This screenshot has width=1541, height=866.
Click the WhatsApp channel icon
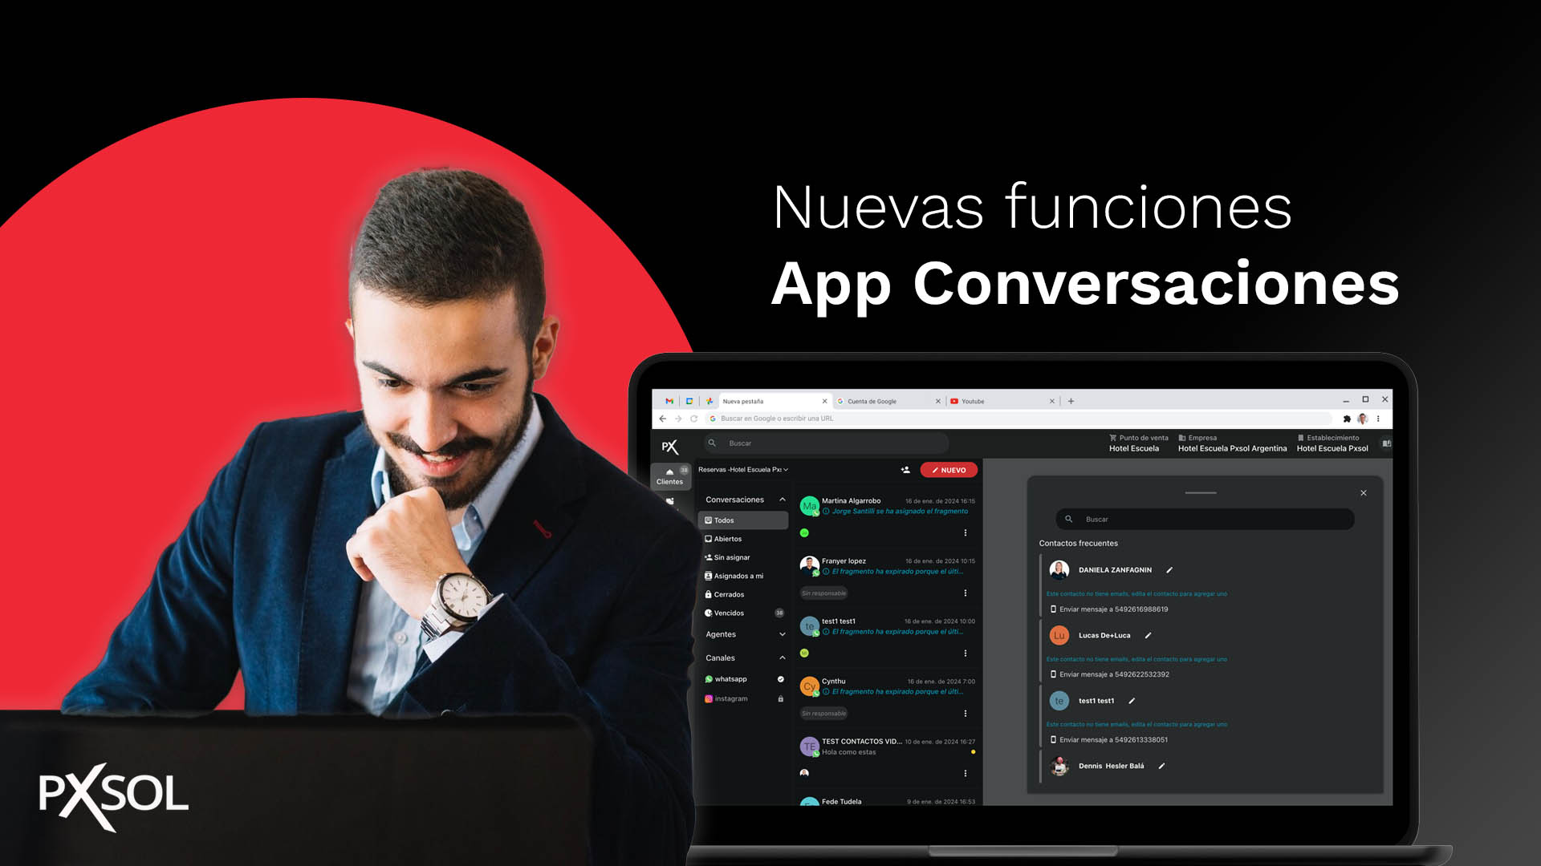(x=710, y=679)
